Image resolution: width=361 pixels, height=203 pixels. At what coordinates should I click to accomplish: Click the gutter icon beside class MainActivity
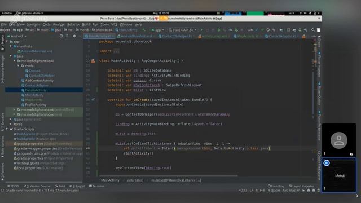coord(93,61)
